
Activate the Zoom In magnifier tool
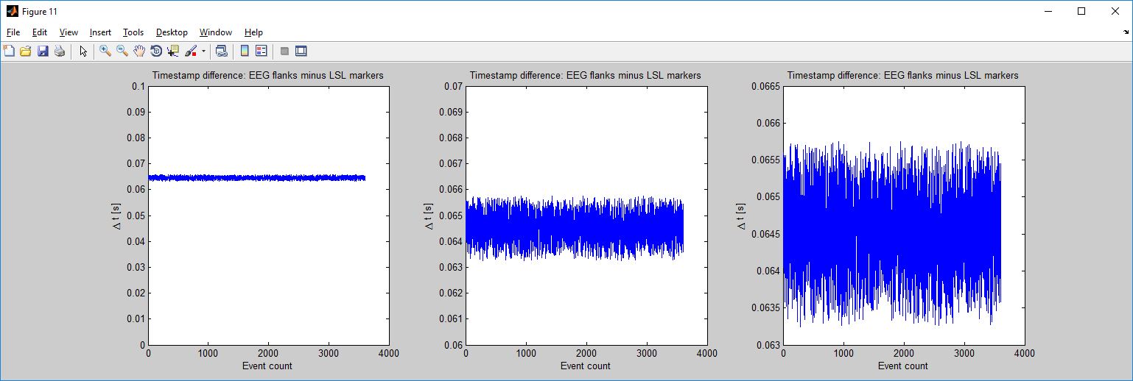point(105,51)
